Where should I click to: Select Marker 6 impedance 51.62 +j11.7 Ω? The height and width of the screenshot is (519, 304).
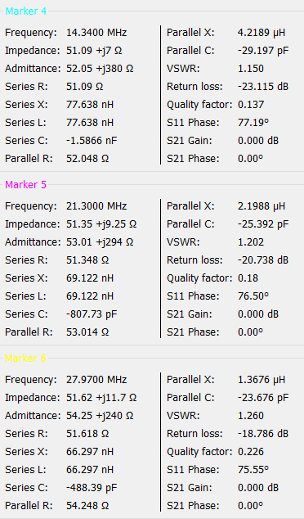[101, 398]
